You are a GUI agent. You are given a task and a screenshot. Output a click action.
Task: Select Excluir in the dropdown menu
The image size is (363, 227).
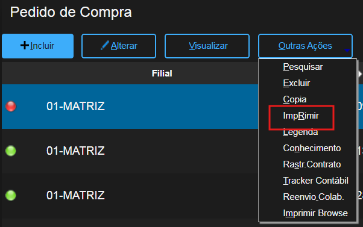[296, 83]
